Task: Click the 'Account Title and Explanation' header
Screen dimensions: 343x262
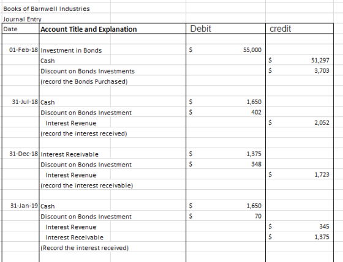Action: (x=89, y=29)
